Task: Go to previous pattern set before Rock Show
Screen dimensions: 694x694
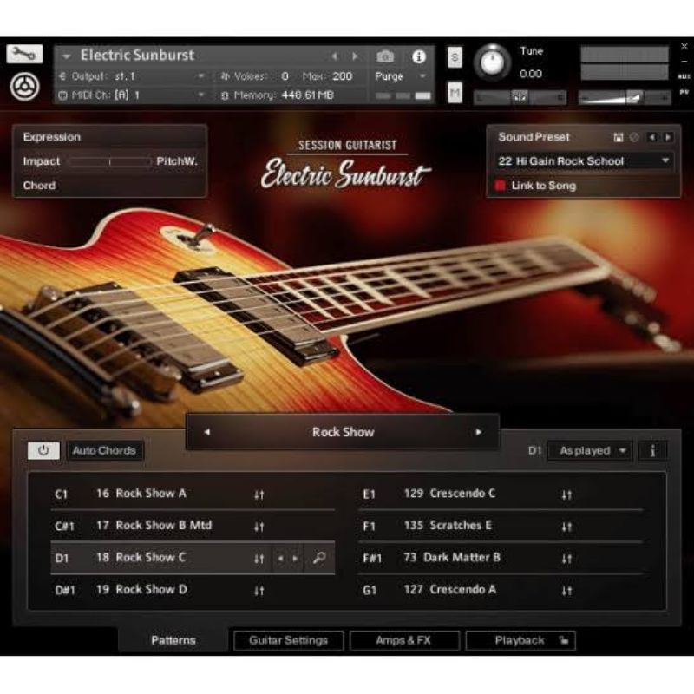Action: click(207, 432)
